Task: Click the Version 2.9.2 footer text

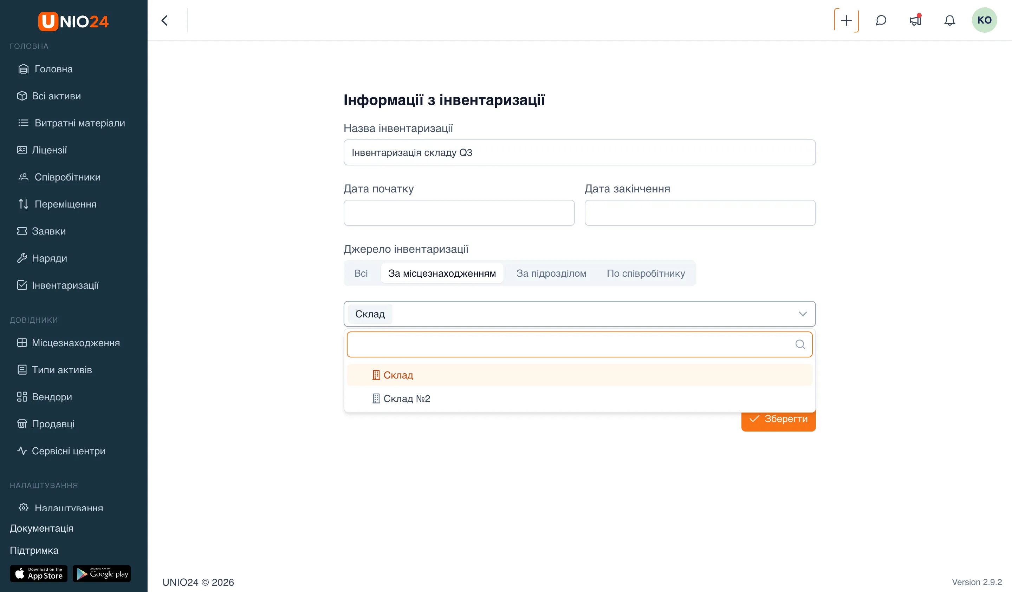Action: 977,582
